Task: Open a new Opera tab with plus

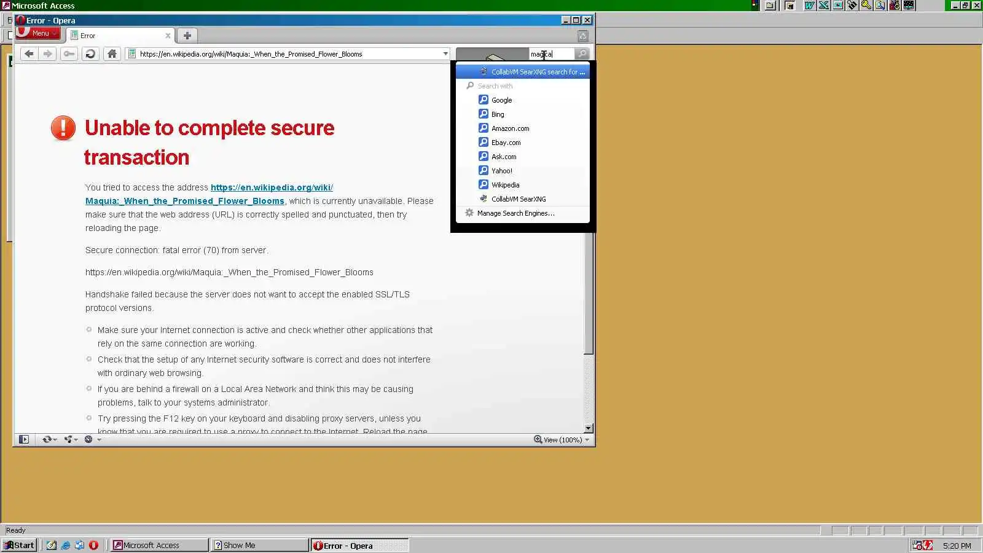Action: click(187, 36)
